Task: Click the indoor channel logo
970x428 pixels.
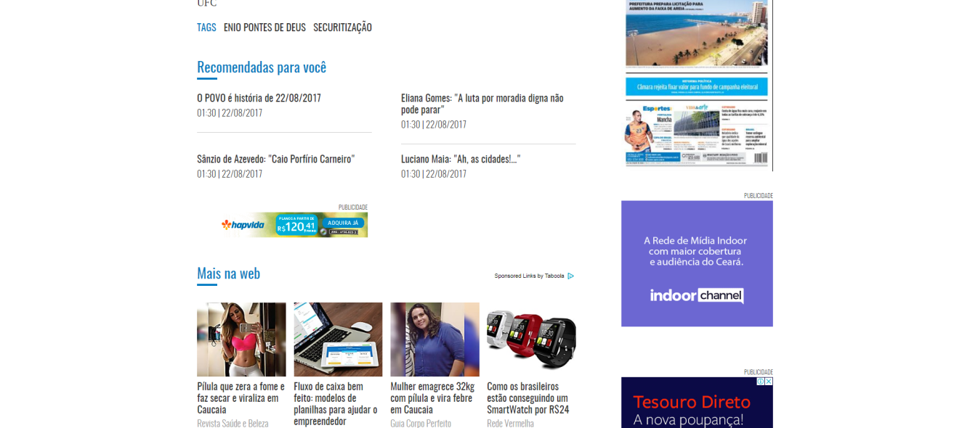Action: [697, 295]
